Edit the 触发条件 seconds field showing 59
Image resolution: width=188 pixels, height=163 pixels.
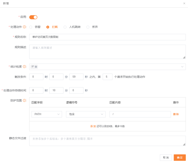coord(76,77)
